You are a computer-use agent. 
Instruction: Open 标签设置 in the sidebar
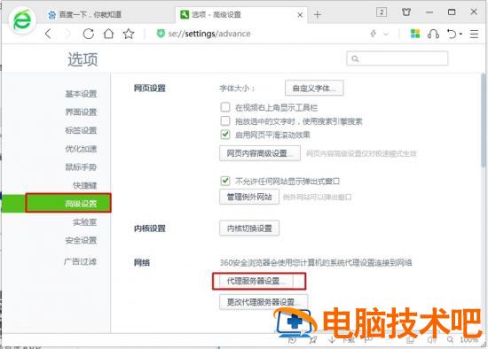coord(81,130)
